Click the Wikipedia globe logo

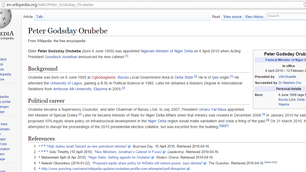(5, 20)
